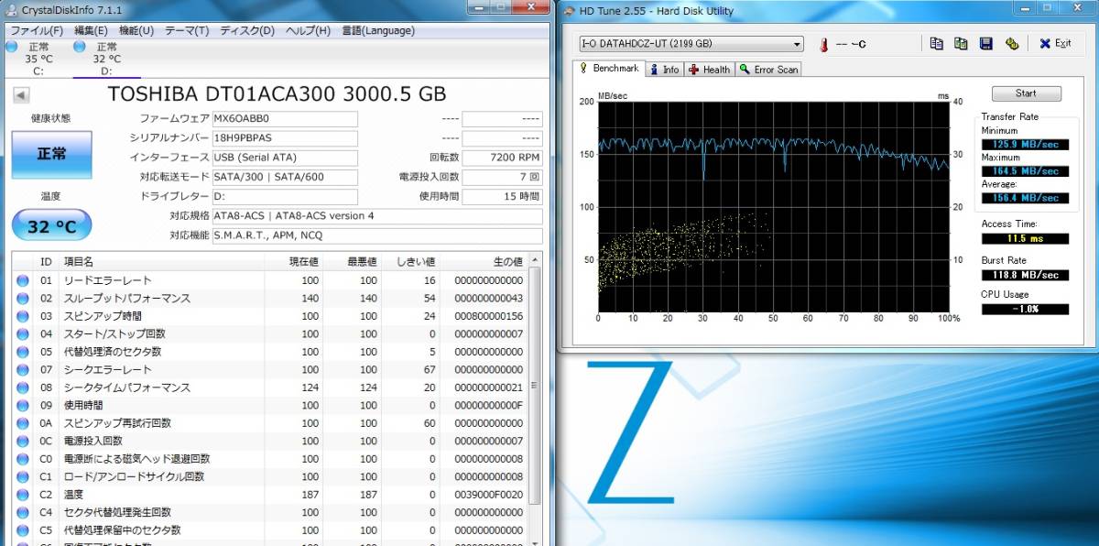Open 編集(E) menu

point(90,30)
